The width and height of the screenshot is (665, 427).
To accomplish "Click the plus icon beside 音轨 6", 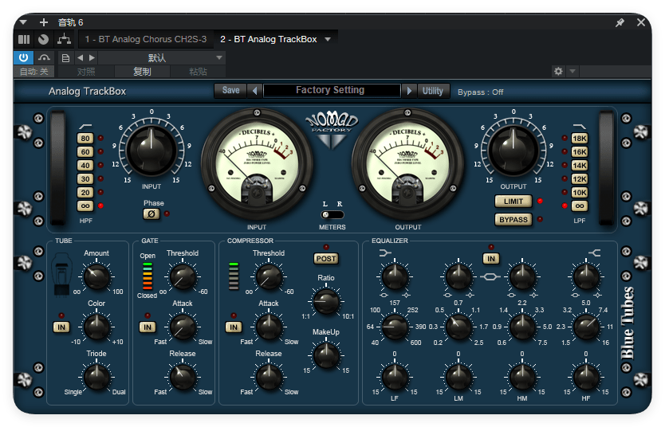I will [44, 22].
